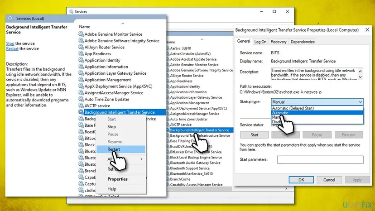Click gear icon of highlighted Background Intelligent Transfer Service
Viewport: 375px width, 211px height.
[81, 112]
